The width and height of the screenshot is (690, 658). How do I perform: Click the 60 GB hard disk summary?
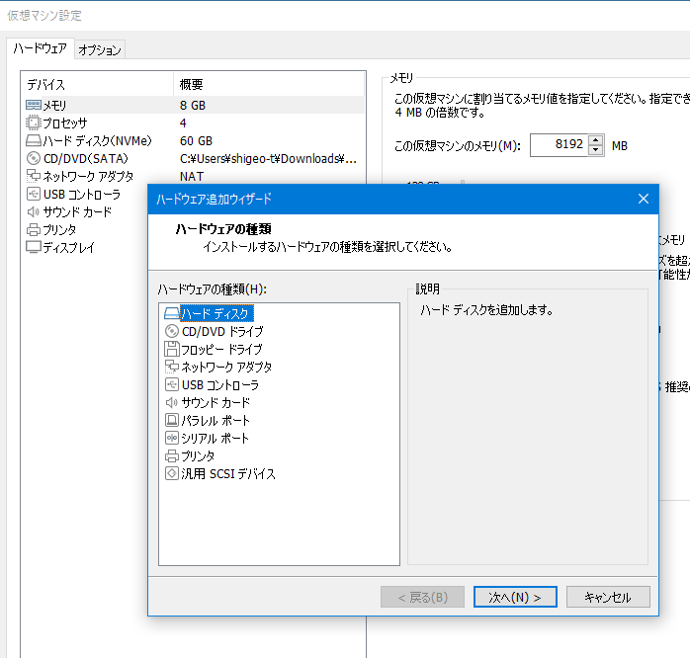pyautogui.click(x=196, y=140)
